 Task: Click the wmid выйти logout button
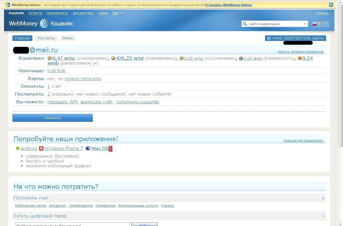point(296,38)
